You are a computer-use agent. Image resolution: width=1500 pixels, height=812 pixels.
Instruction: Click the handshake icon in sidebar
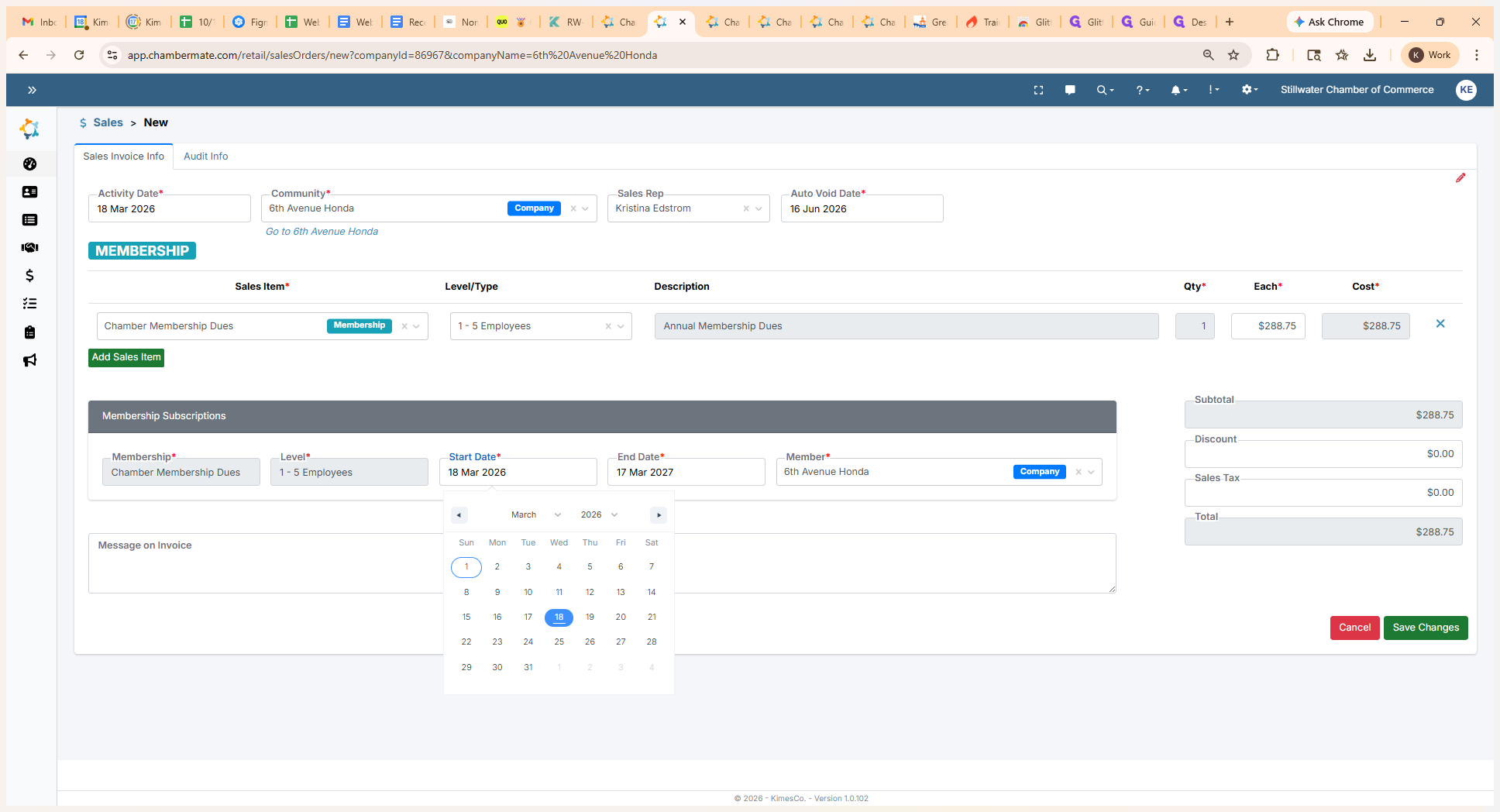29,248
